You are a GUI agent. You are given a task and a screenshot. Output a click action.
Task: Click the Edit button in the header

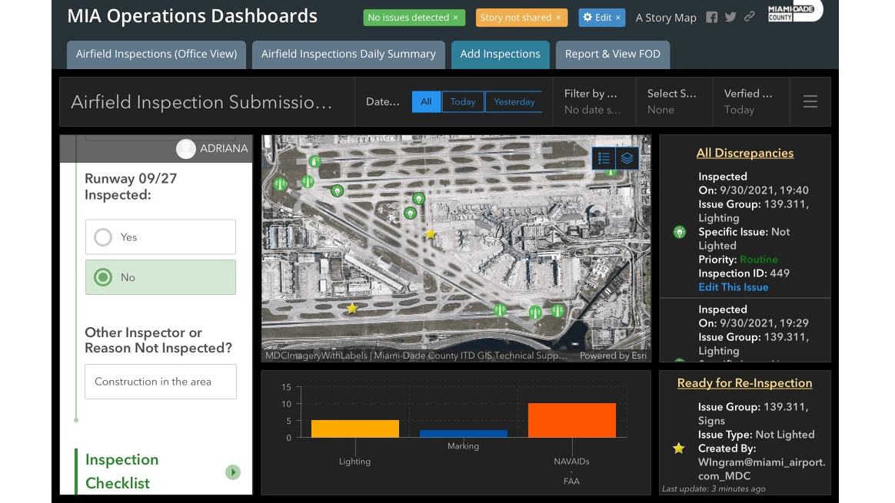click(x=602, y=18)
